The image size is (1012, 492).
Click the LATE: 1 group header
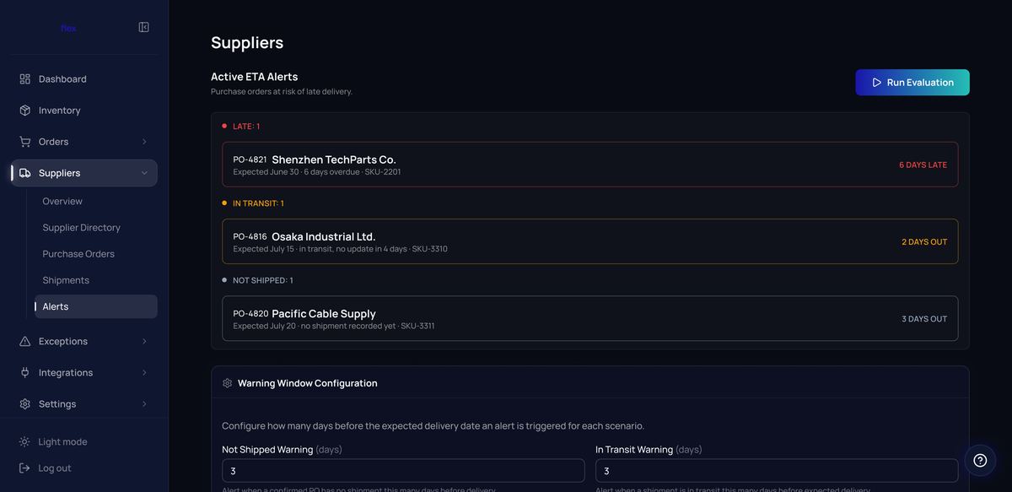[246, 126]
